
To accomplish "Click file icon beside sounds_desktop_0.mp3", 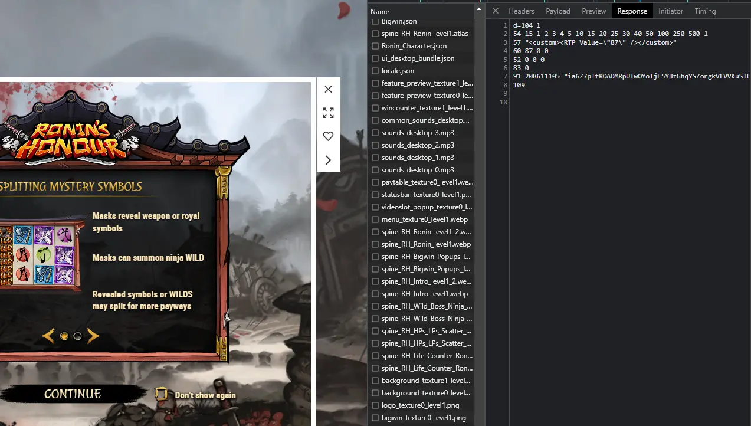I will coord(375,170).
